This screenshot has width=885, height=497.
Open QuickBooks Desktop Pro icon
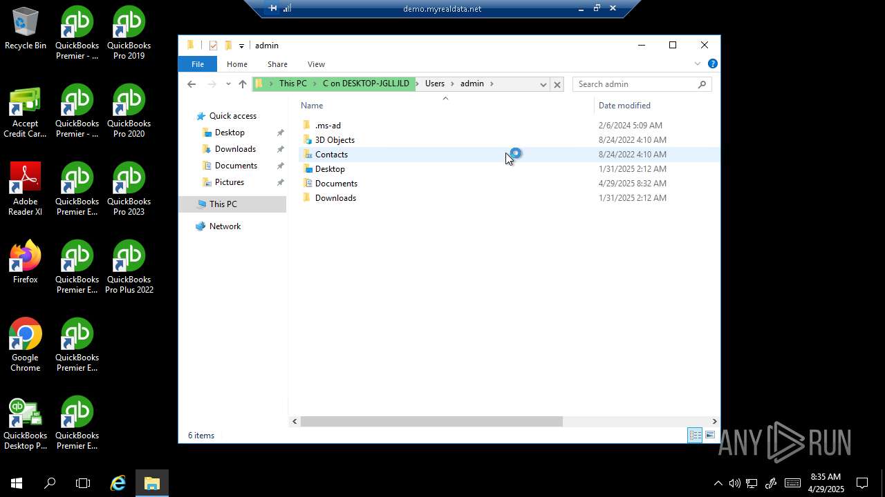click(26, 424)
